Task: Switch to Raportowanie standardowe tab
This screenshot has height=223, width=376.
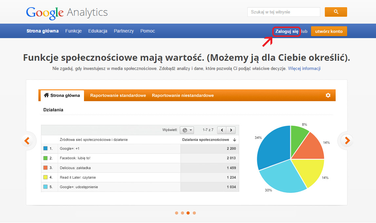Action: pos(118,96)
